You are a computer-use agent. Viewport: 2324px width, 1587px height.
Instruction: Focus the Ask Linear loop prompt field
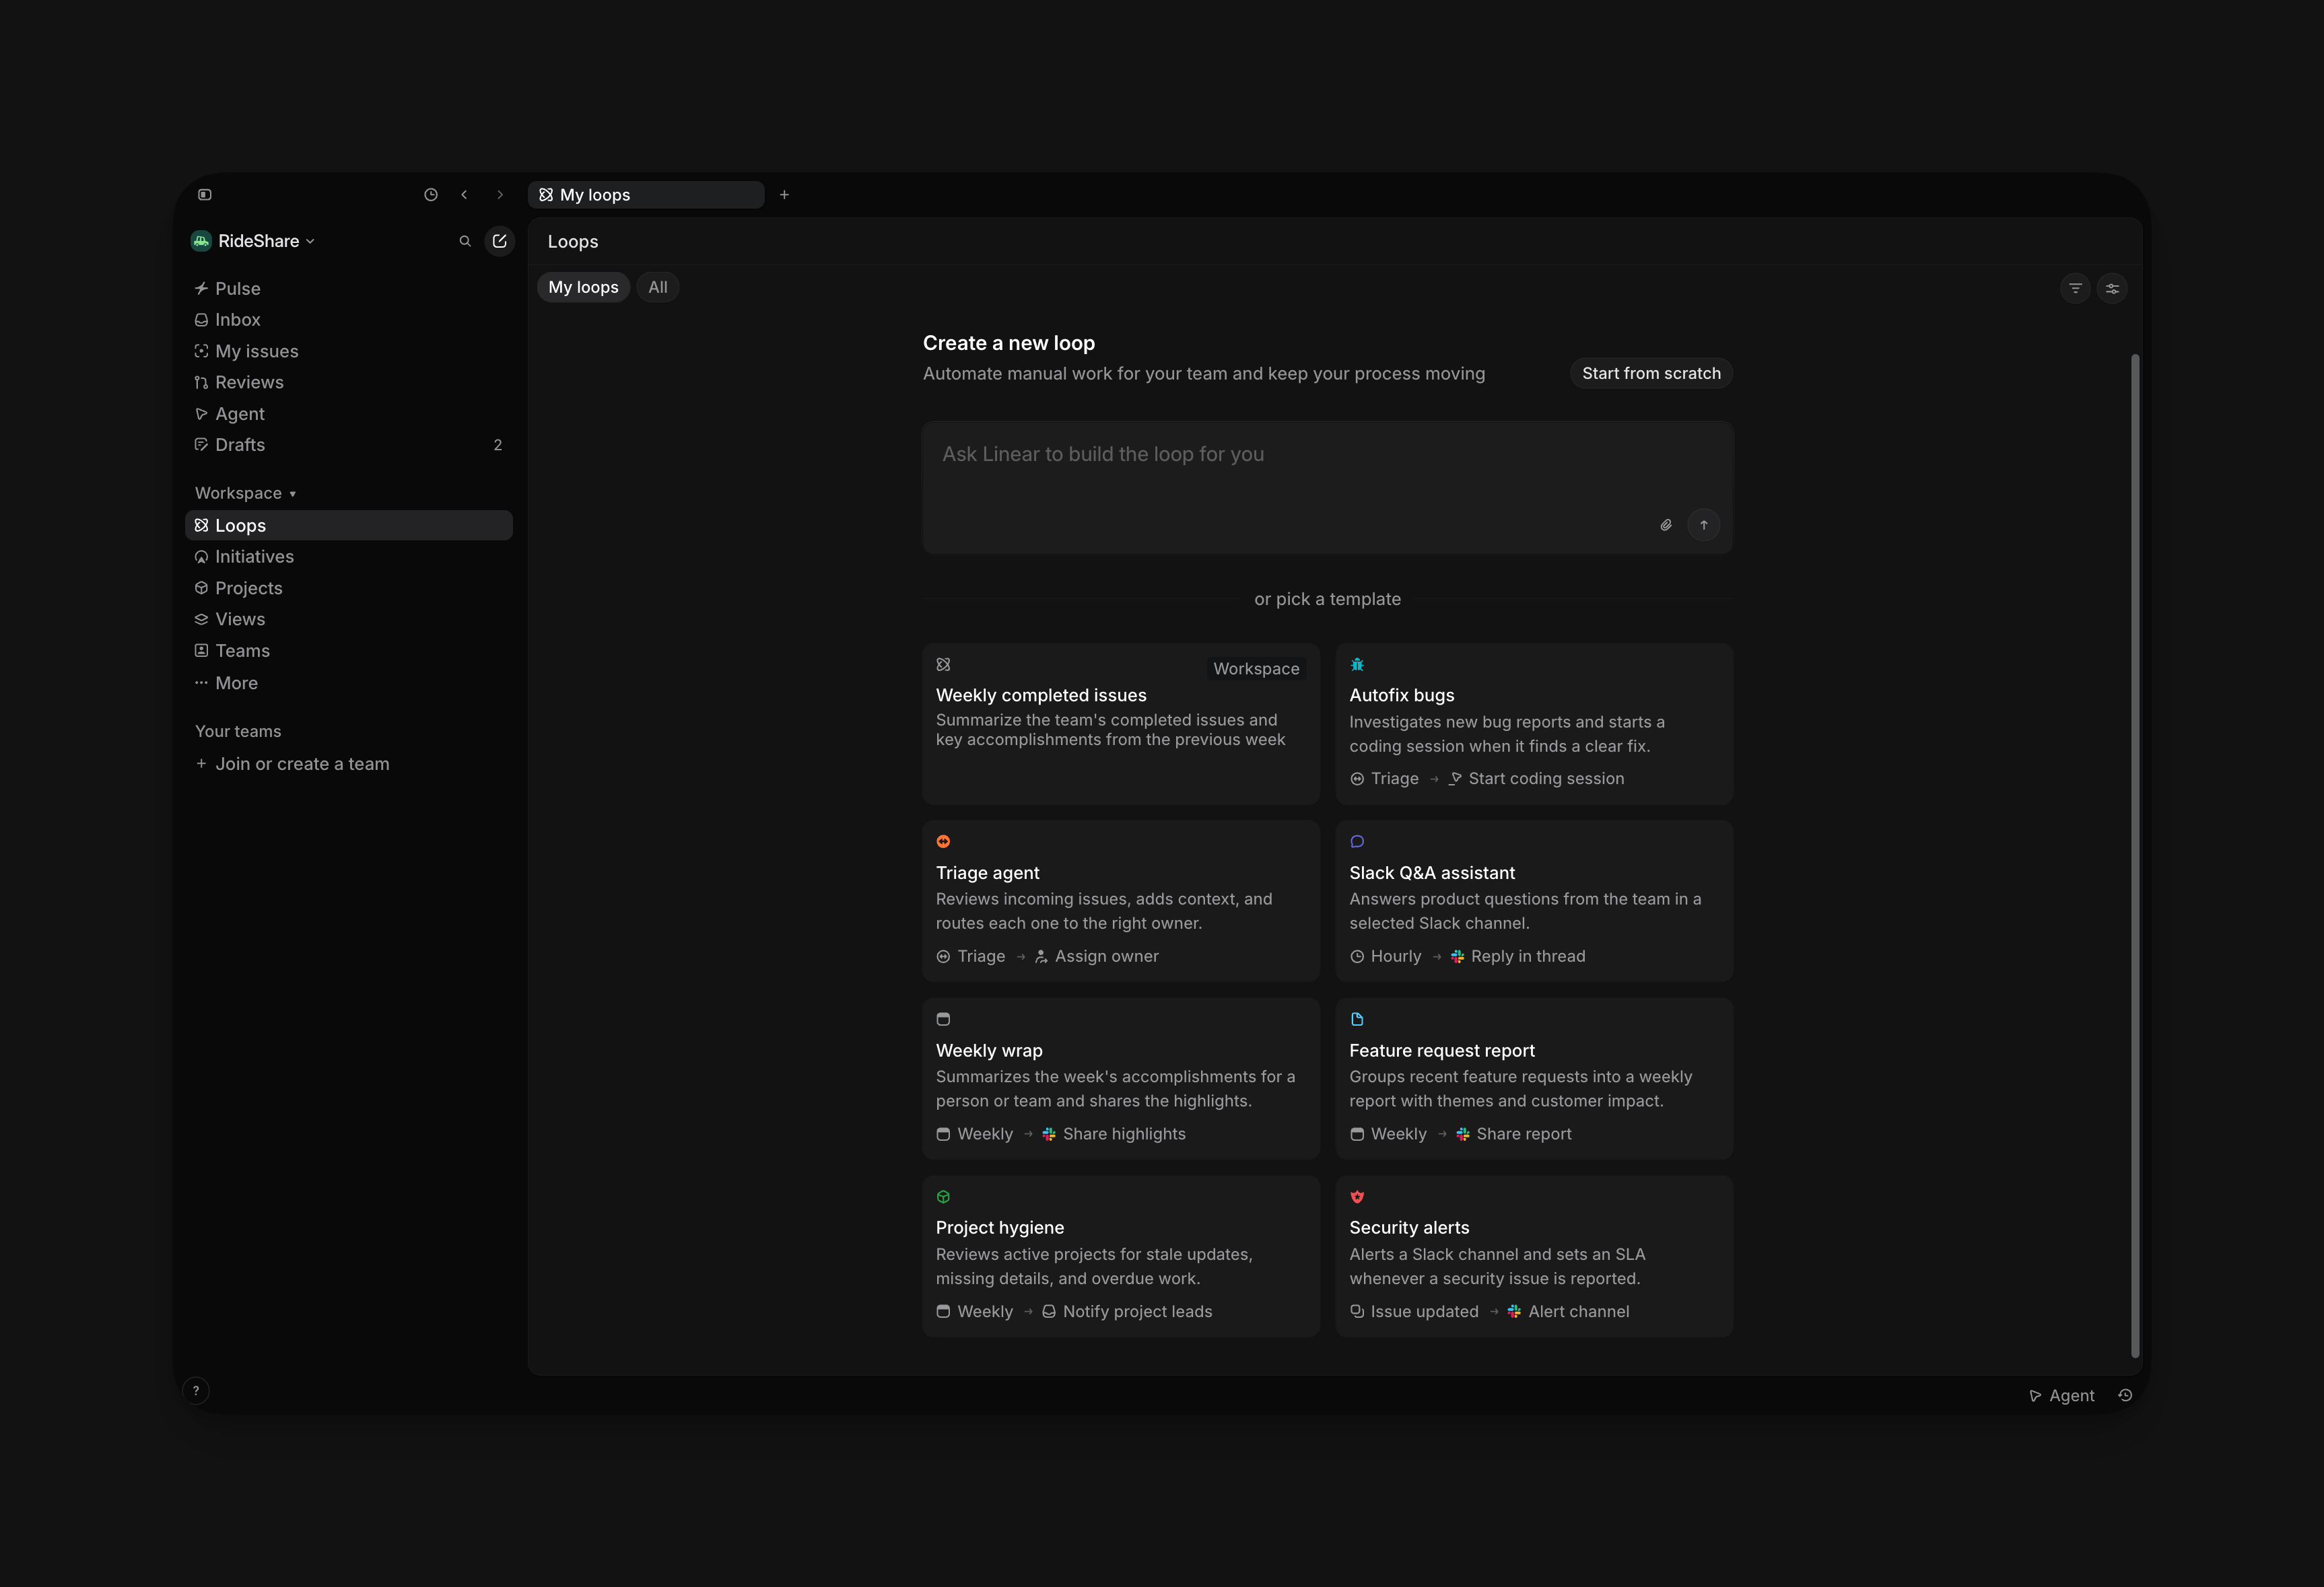click(1327, 488)
